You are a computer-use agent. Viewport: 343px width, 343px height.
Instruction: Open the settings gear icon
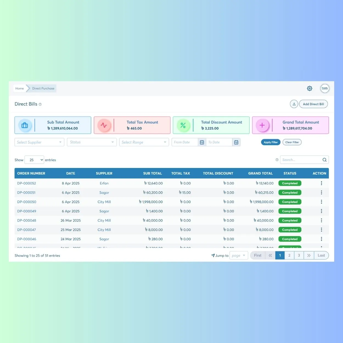click(x=310, y=88)
